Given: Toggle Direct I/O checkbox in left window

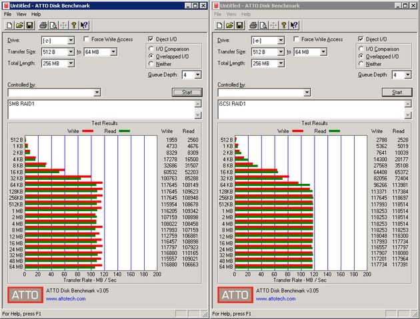Looking at the screenshot, I should [151, 39].
